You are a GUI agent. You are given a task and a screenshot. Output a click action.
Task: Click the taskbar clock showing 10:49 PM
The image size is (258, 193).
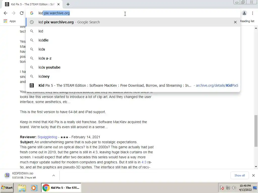click(245, 188)
